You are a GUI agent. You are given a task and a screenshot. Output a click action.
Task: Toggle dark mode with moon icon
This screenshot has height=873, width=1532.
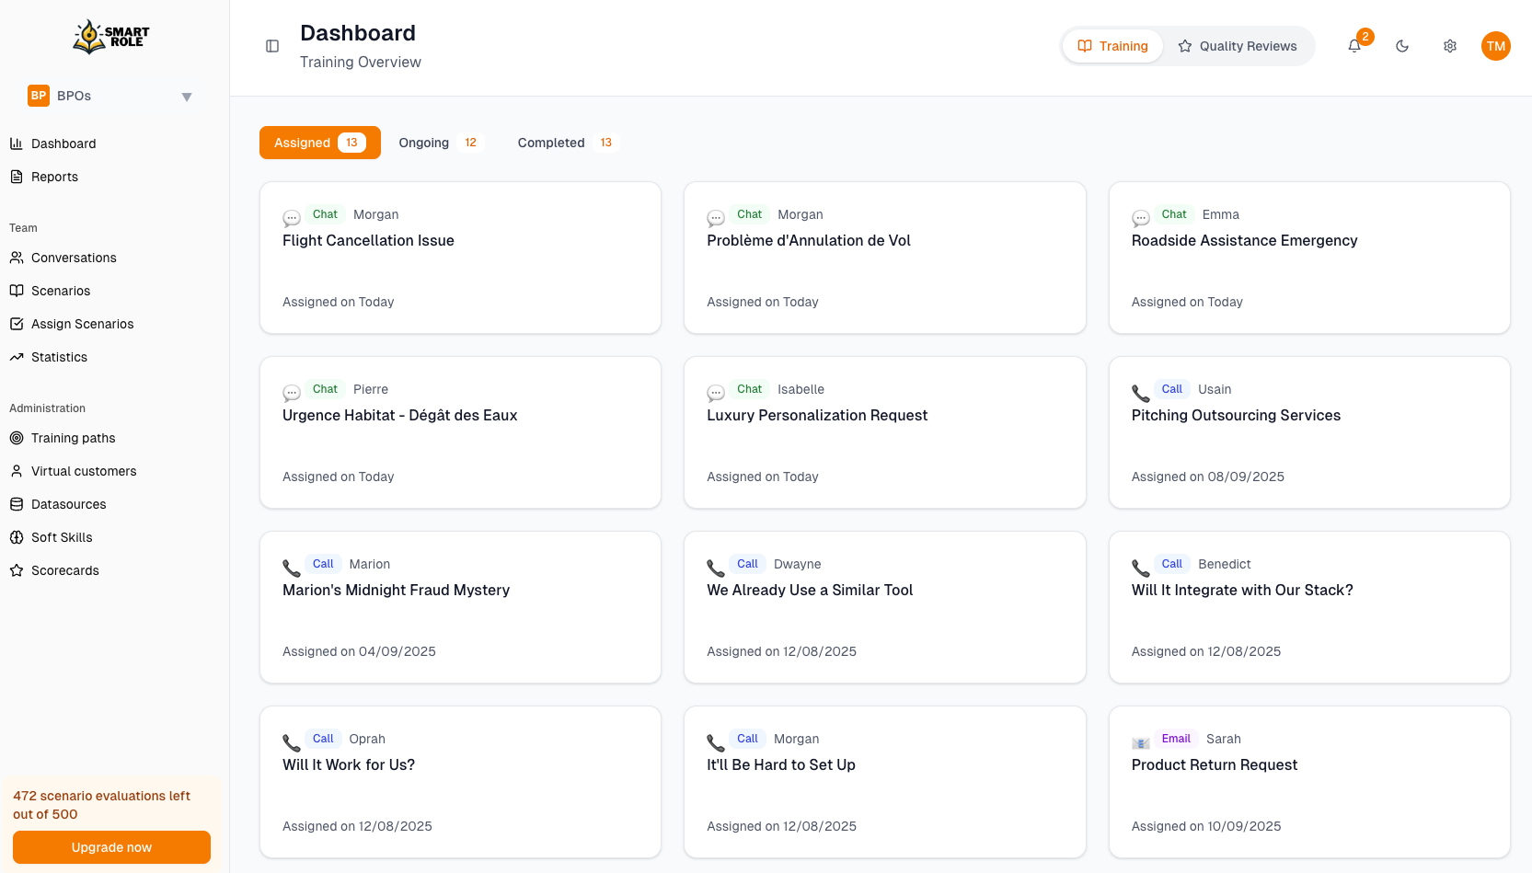pos(1402,46)
